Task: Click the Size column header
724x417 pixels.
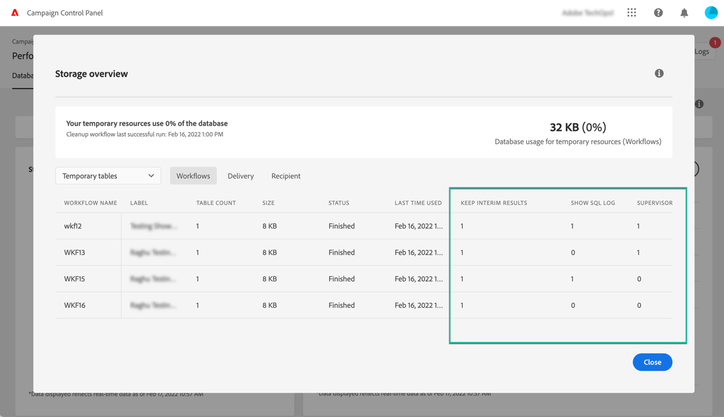Action: pyautogui.click(x=268, y=202)
